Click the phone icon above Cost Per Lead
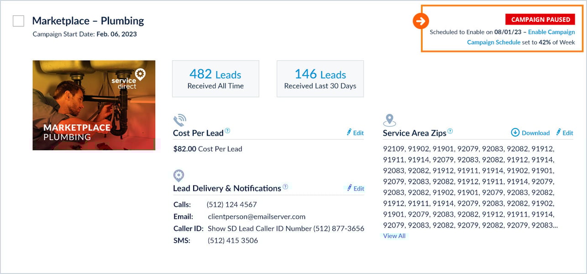The width and height of the screenshot is (587, 274). 179,121
